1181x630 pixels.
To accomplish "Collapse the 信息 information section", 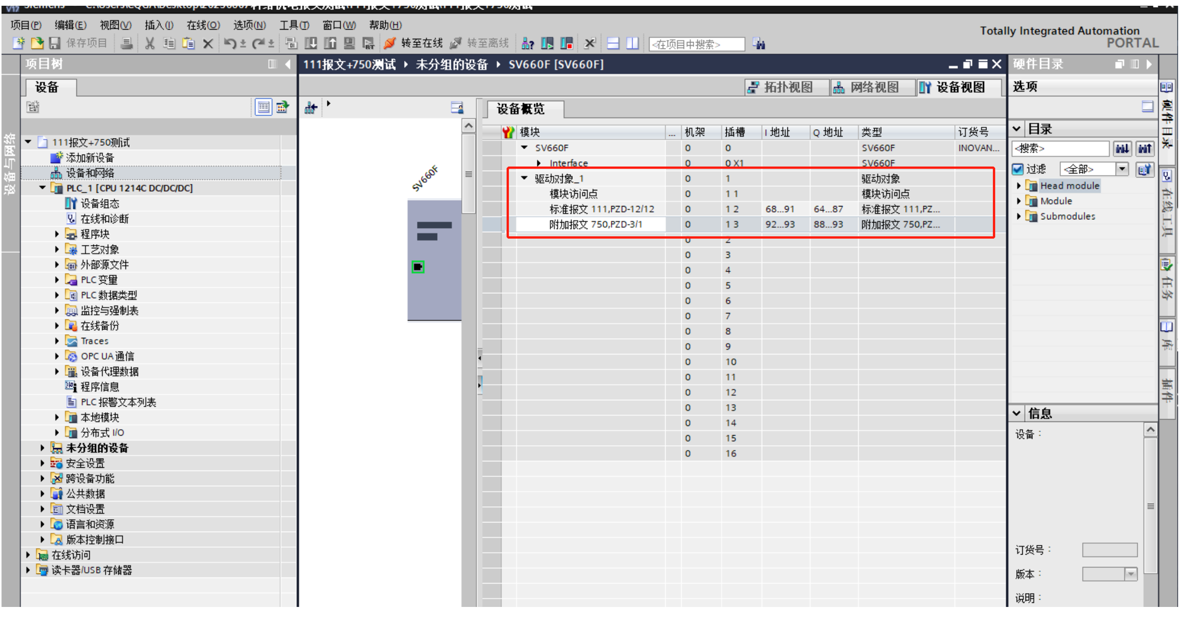I will [1017, 413].
